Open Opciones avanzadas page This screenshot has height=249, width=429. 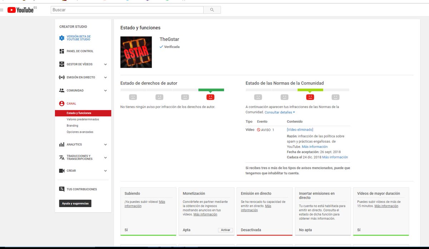80,132
